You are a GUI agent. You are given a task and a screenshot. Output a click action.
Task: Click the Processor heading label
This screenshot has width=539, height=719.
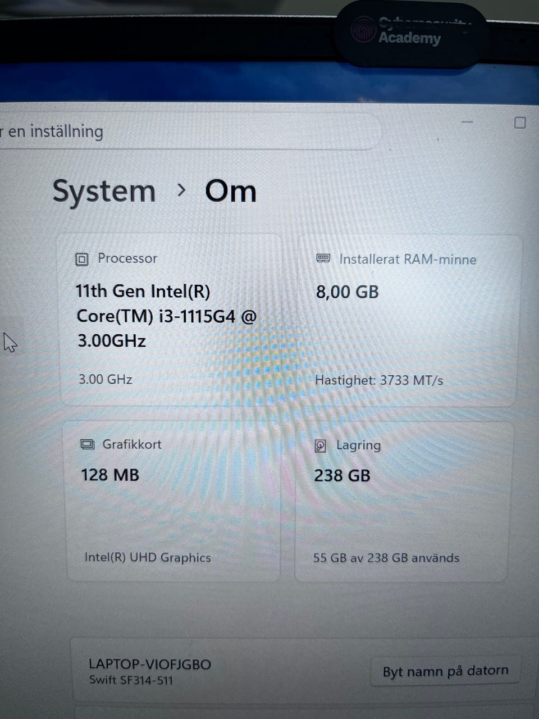[x=127, y=258]
